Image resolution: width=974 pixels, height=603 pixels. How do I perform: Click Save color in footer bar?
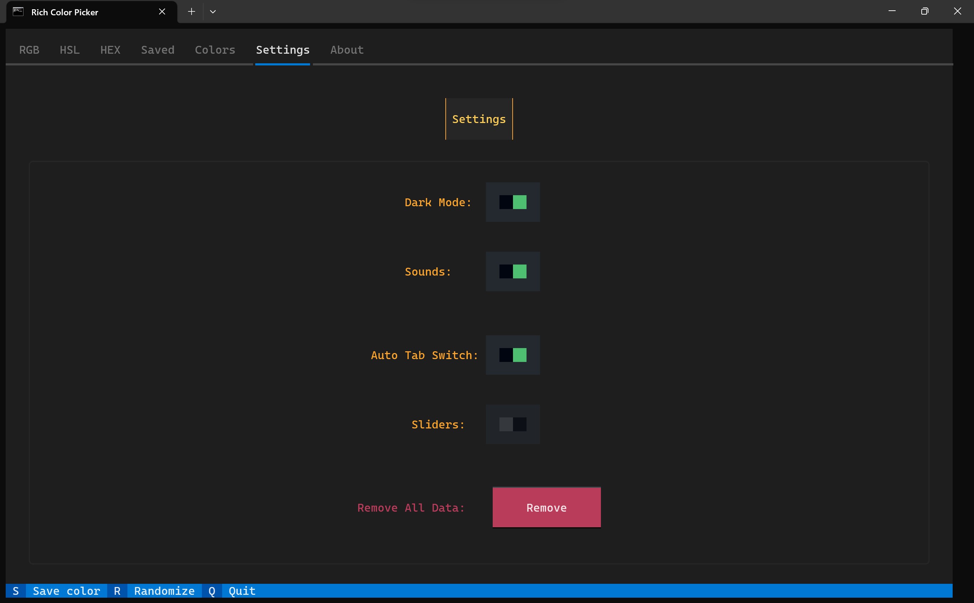click(x=66, y=591)
